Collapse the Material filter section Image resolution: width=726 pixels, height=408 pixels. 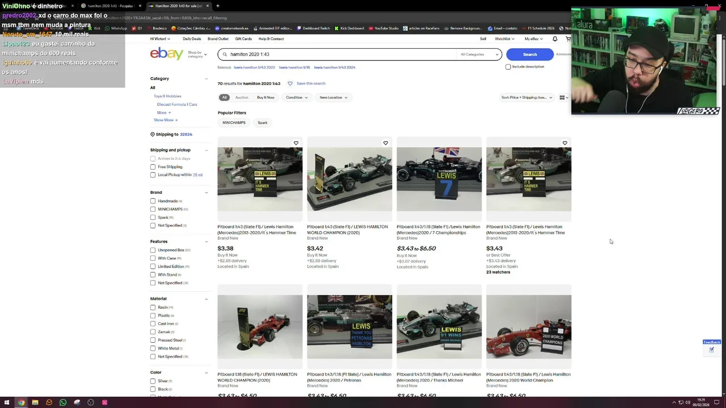pyautogui.click(x=206, y=299)
